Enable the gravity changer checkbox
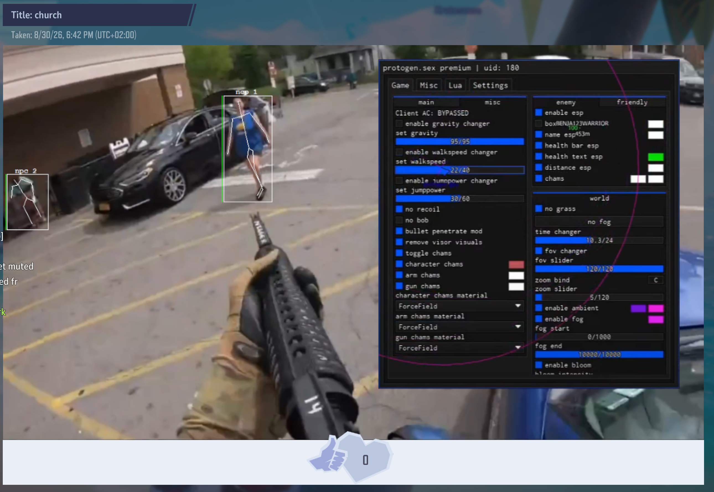This screenshot has height=492, width=714. pyautogui.click(x=399, y=124)
